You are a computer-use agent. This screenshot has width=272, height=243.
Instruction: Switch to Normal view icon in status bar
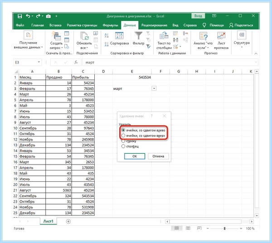(x=177, y=228)
